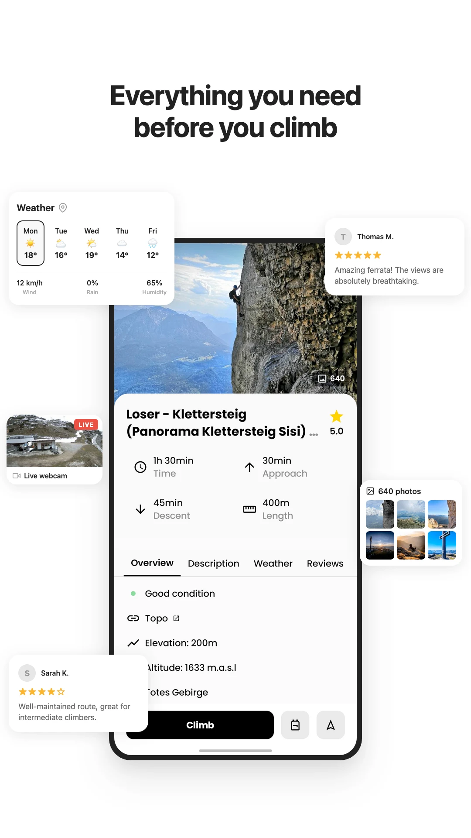Open the 640 photo counter on image
Viewport: 471px width, 838px height.
[x=331, y=378]
